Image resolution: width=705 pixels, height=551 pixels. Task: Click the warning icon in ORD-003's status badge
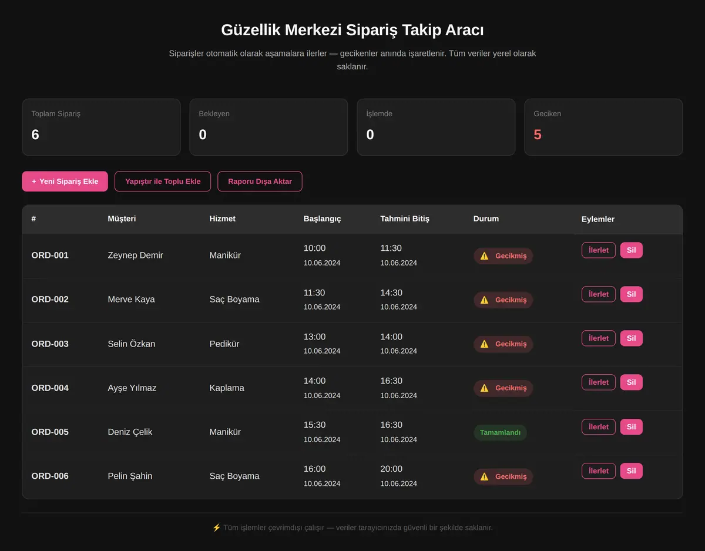click(x=484, y=344)
